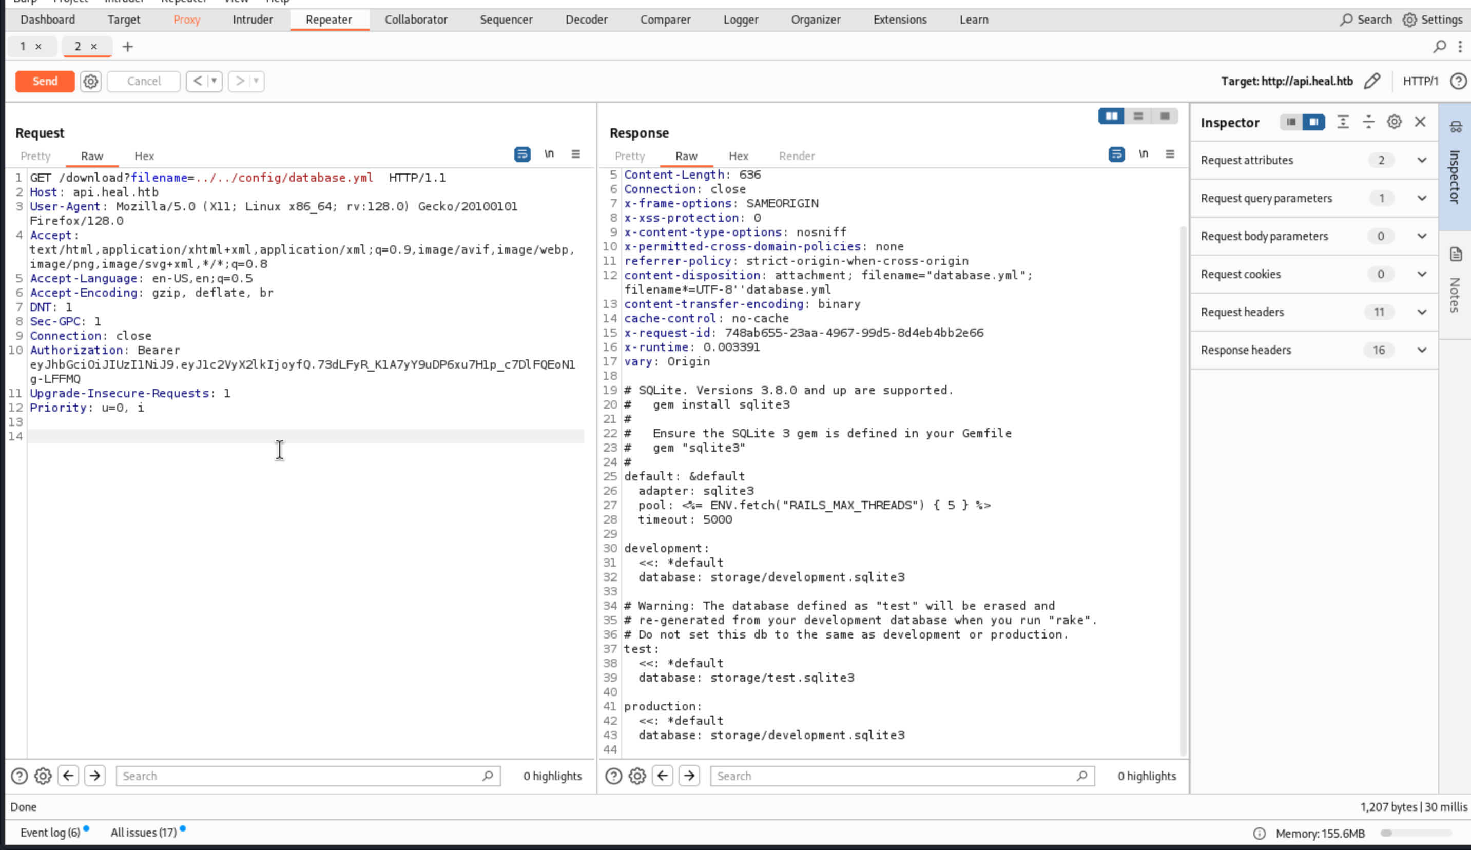Image resolution: width=1471 pixels, height=850 pixels.
Task: Toggle Inspector docked right layout button
Action: 1313,122
